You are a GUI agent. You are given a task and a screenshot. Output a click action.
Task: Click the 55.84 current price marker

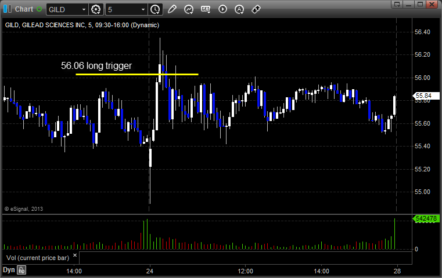tap(426, 96)
